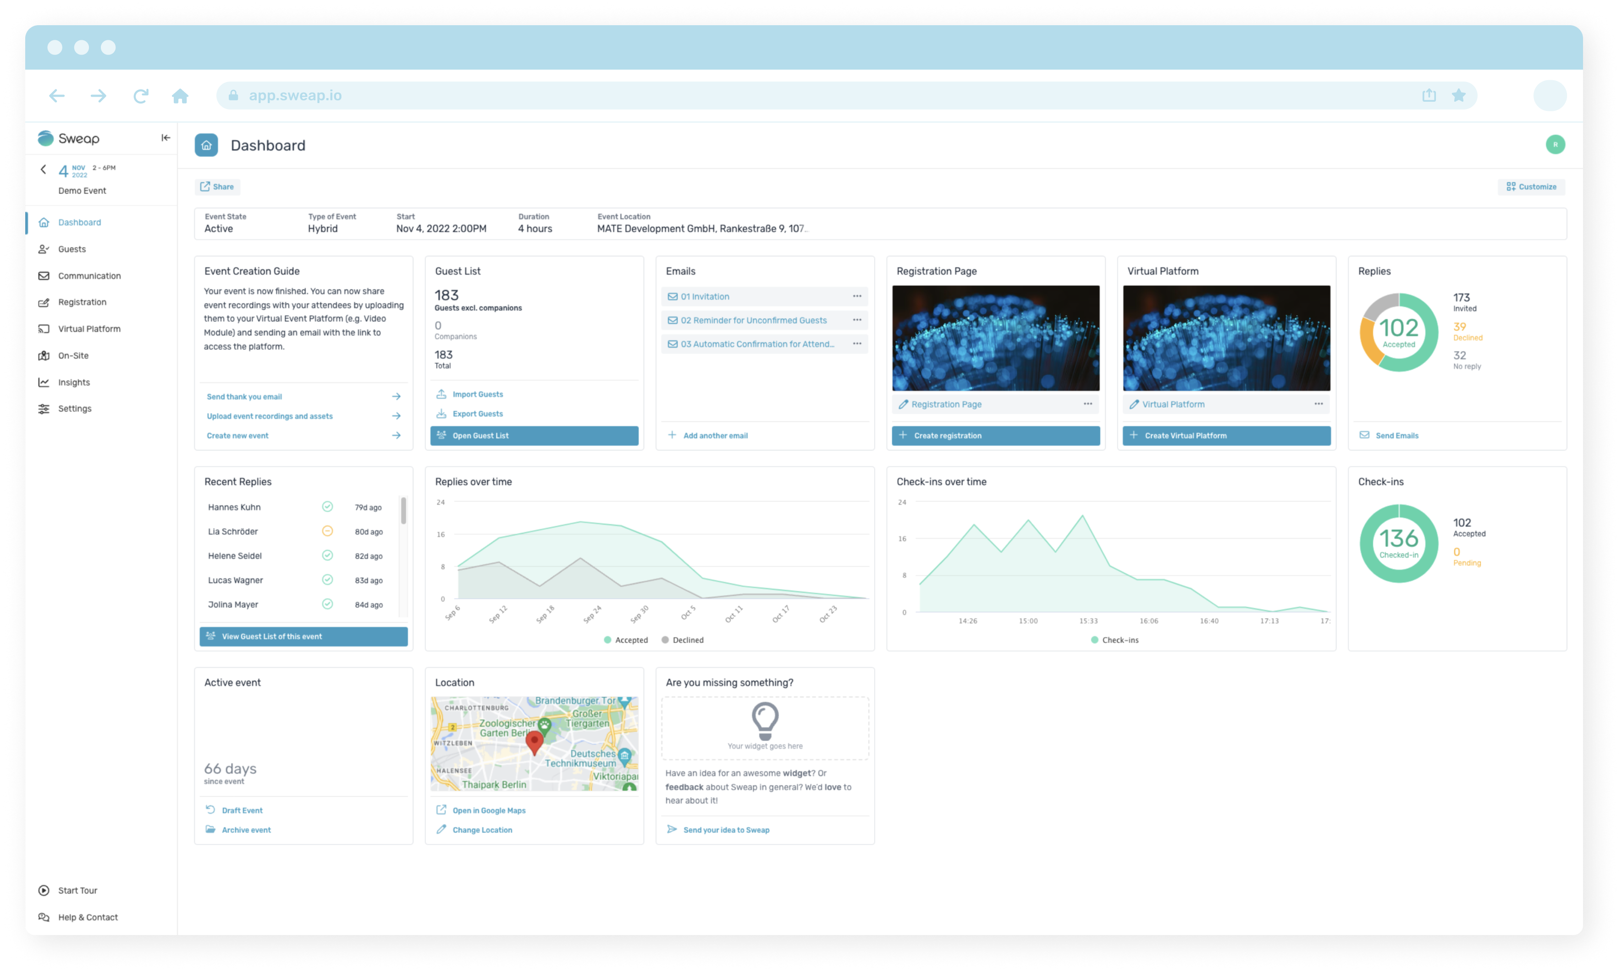1622x974 pixels.
Task: Click the Dashboard home icon in header
Action: [206, 145]
